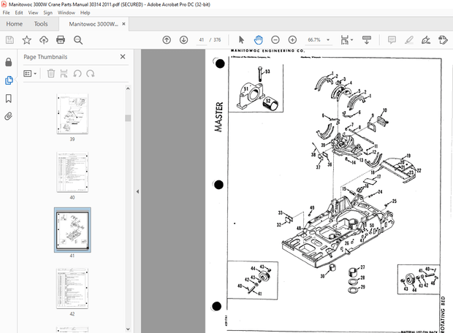Switch to the Tools tab

[x=41, y=24]
